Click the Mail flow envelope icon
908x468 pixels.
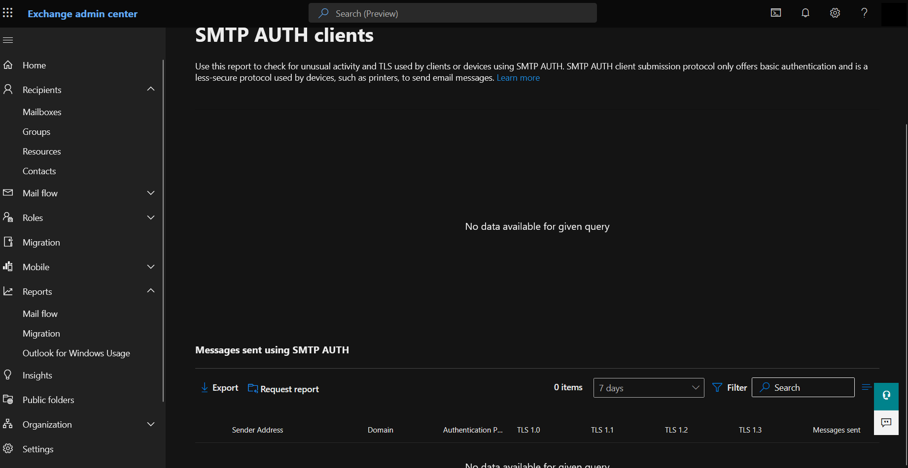(x=8, y=192)
